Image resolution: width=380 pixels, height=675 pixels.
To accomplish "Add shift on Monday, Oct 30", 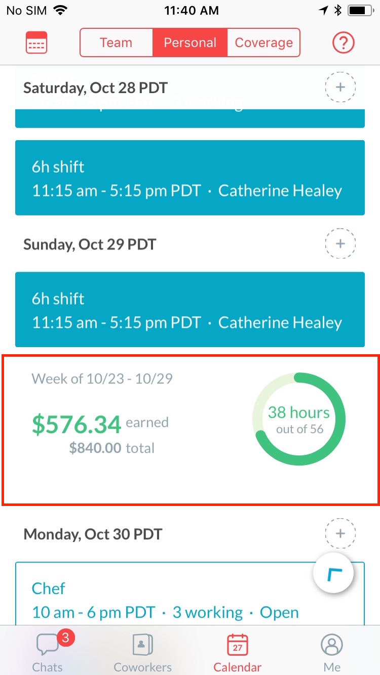I will [x=340, y=533].
